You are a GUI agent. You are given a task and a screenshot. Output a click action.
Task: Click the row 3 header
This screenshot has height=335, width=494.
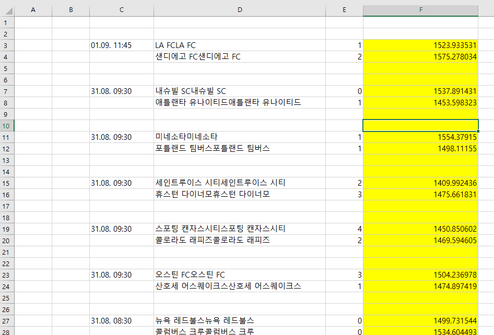[x=7, y=45]
